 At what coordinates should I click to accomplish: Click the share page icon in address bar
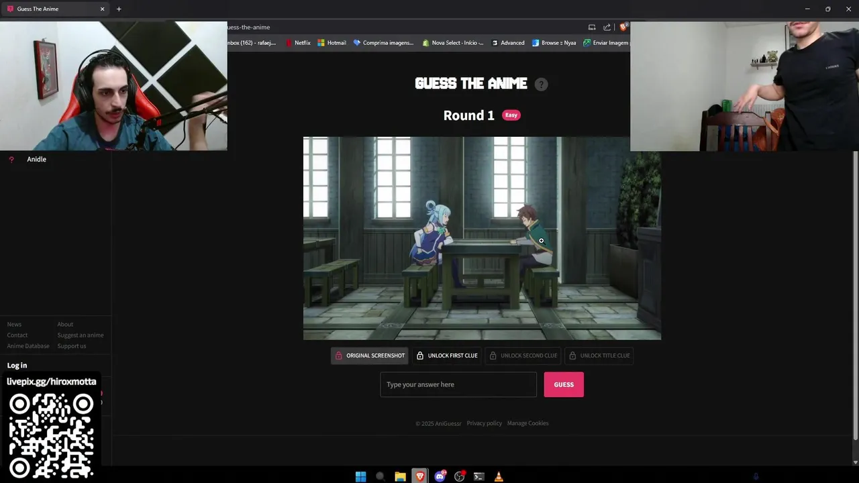(x=607, y=28)
